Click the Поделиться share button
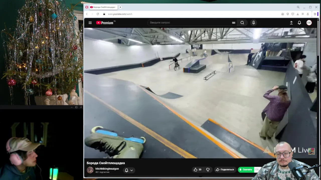 coord(225,169)
